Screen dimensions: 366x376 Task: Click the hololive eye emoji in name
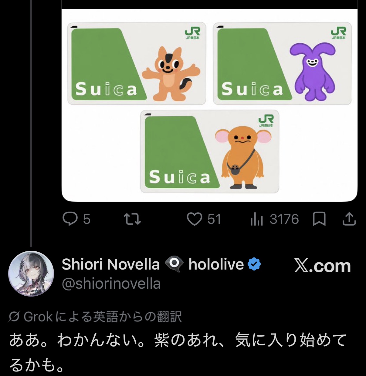click(174, 264)
